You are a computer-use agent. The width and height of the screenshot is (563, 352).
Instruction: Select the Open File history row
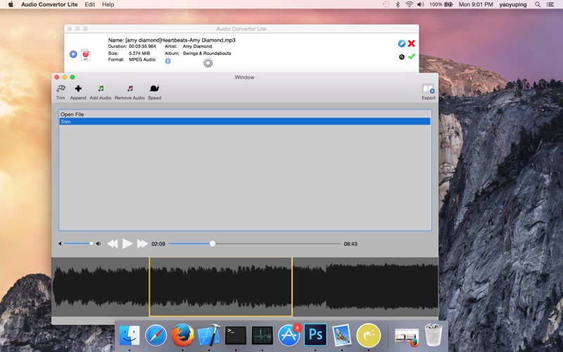tap(244, 114)
